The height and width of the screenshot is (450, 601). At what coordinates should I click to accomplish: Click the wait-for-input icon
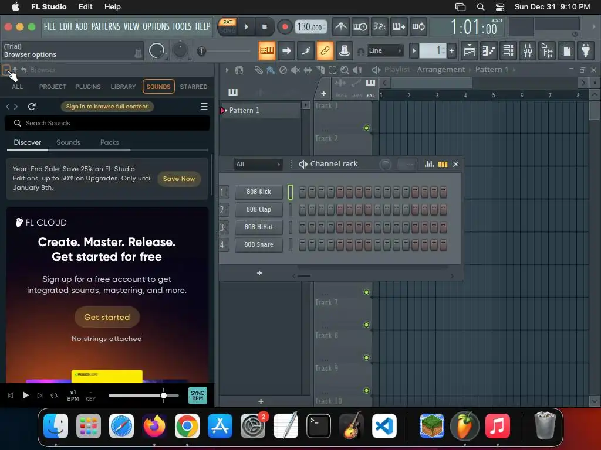point(360,27)
